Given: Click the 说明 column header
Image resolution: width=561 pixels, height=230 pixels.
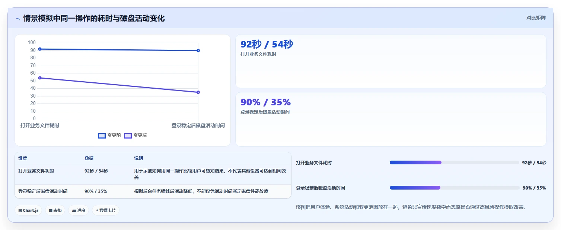Looking at the screenshot, I should coord(138,158).
